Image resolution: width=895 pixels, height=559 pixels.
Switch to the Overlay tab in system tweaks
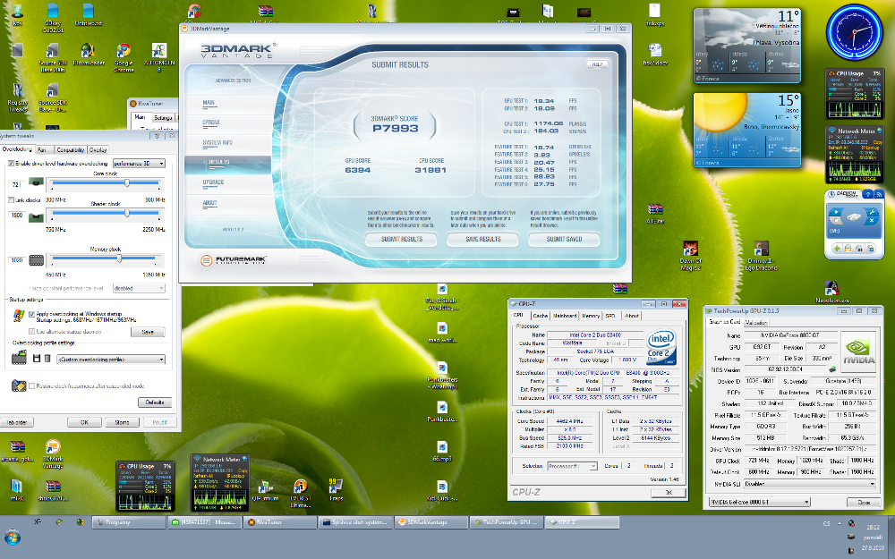tap(98, 150)
